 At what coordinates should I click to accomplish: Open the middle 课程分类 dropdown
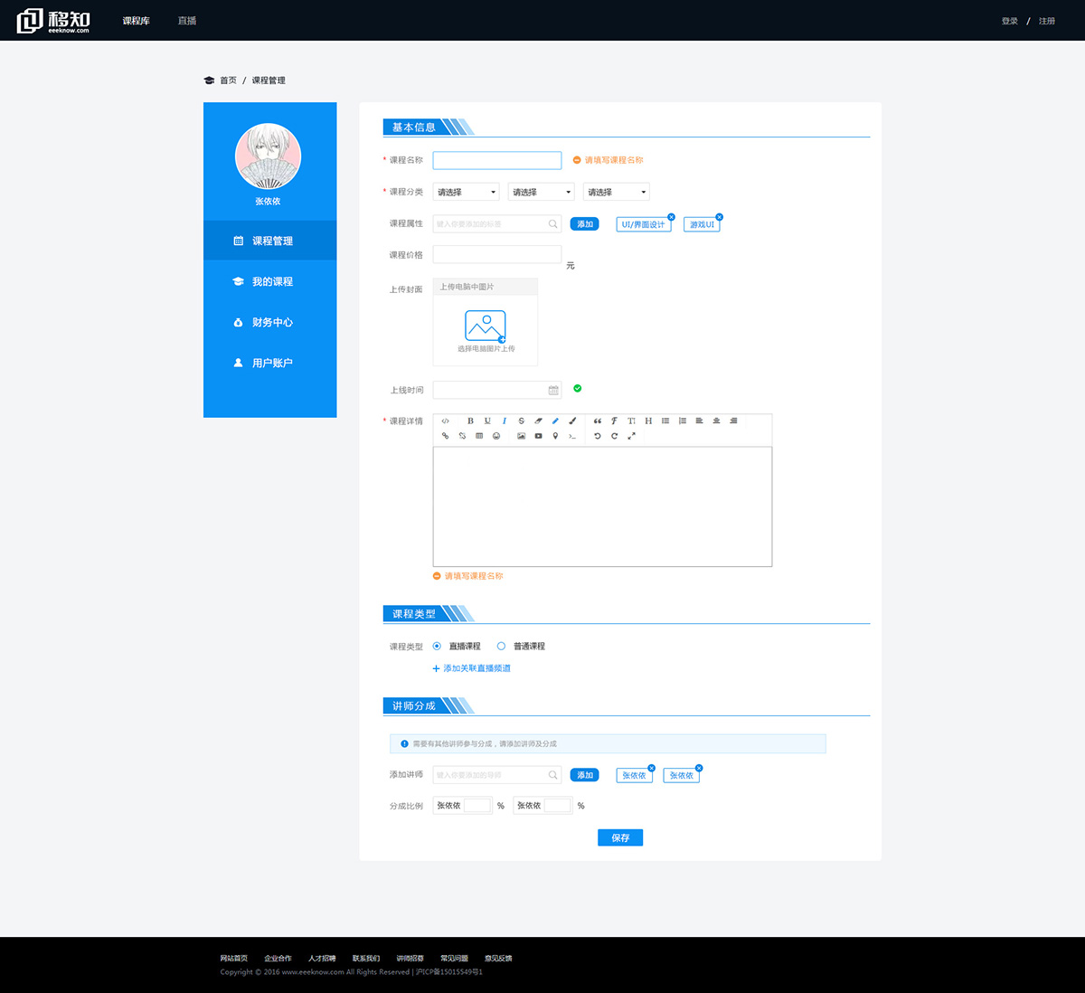542,192
